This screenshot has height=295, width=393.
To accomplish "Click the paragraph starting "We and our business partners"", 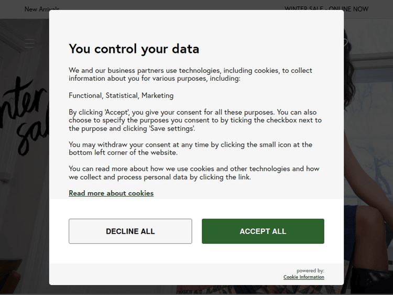I will (190, 74).
